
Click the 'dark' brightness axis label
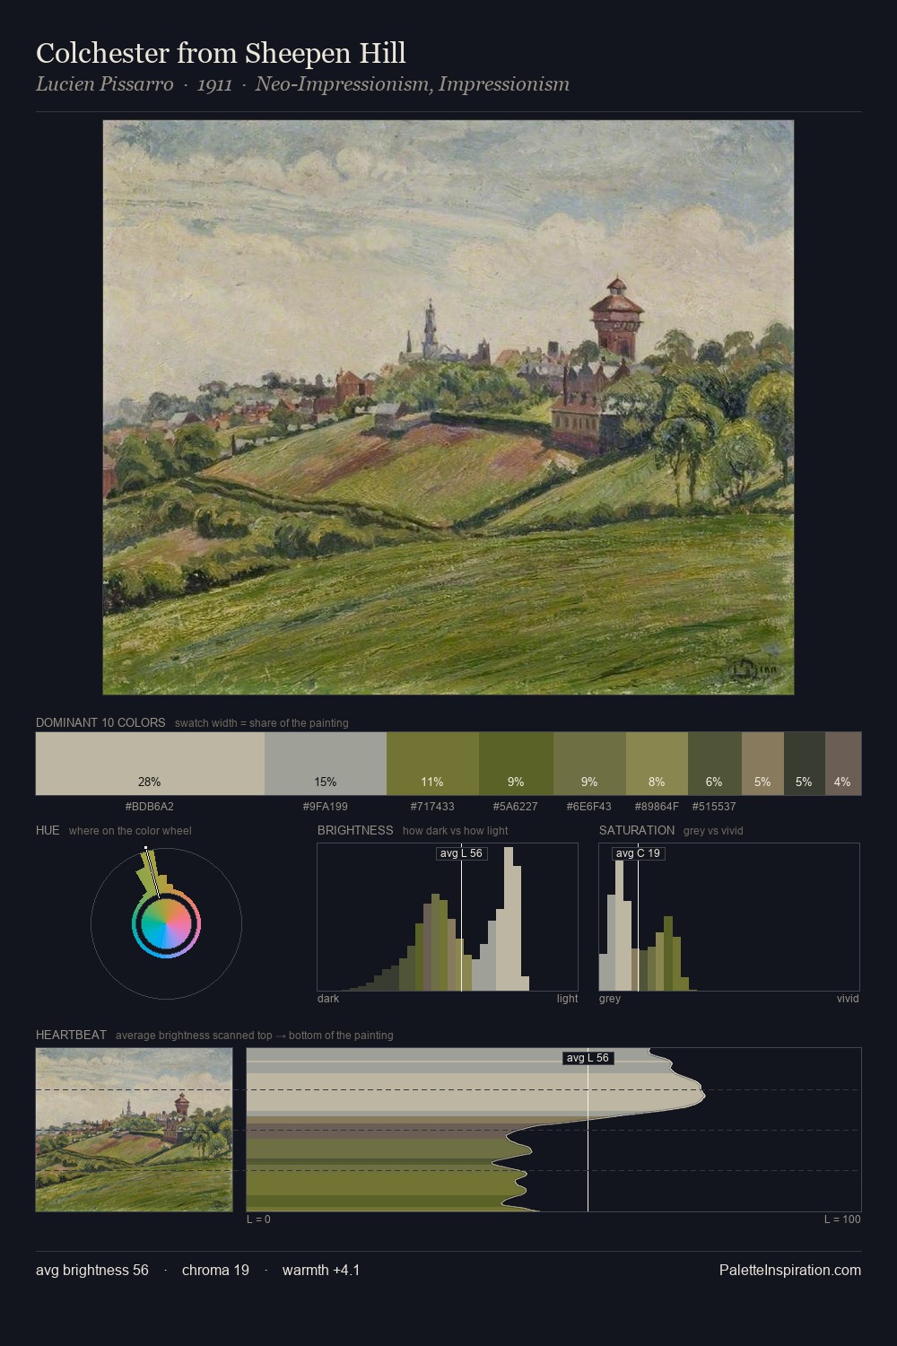click(x=328, y=999)
